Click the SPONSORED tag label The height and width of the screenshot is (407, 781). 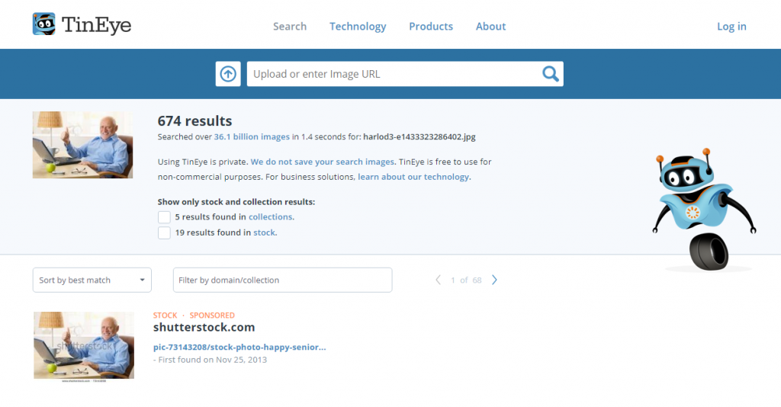[212, 316]
